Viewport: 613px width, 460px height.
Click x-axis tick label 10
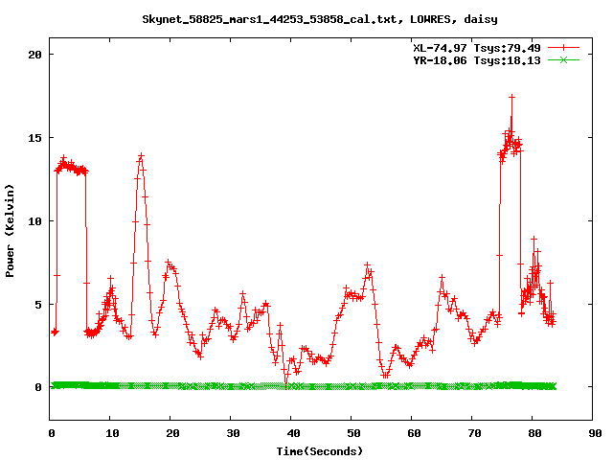[x=112, y=433]
